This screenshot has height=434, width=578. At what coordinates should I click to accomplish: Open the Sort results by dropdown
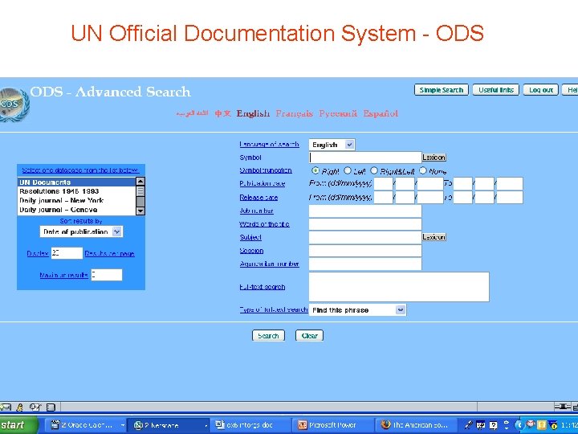tap(81, 231)
